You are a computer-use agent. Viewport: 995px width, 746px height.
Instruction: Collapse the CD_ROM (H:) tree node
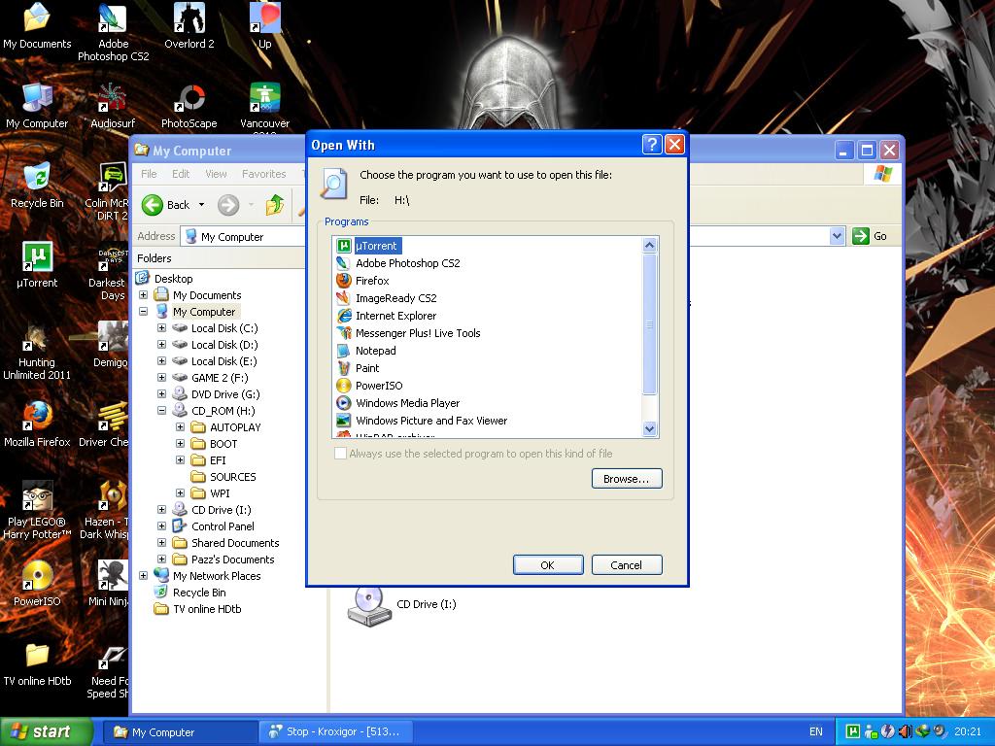click(x=162, y=411)
